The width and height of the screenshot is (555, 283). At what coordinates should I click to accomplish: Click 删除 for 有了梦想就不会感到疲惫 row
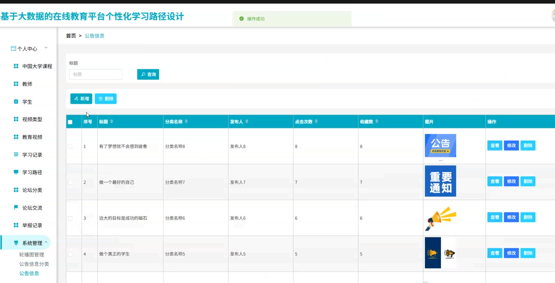click(x=528, y=146)
